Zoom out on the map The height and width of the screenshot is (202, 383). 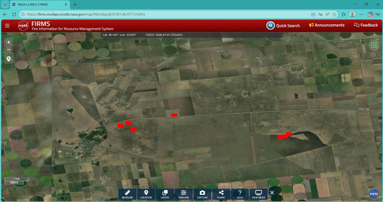9,50
